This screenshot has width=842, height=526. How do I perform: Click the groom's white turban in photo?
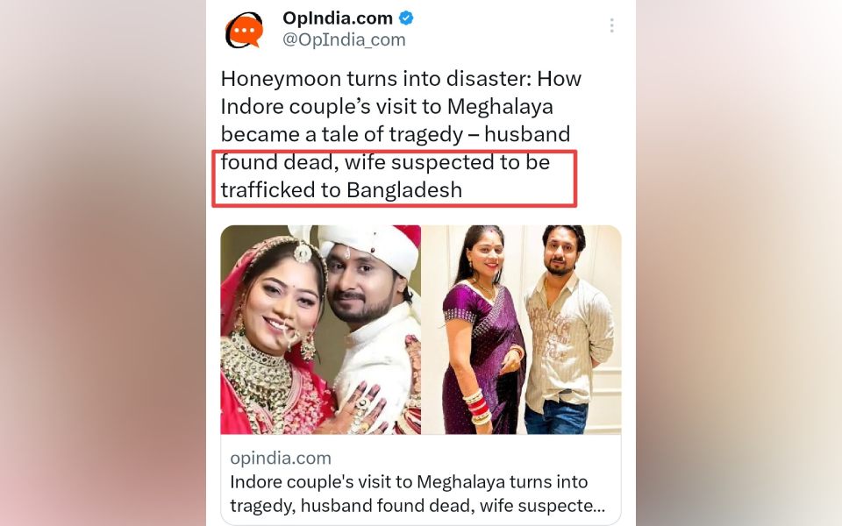(x=370, y=246)
